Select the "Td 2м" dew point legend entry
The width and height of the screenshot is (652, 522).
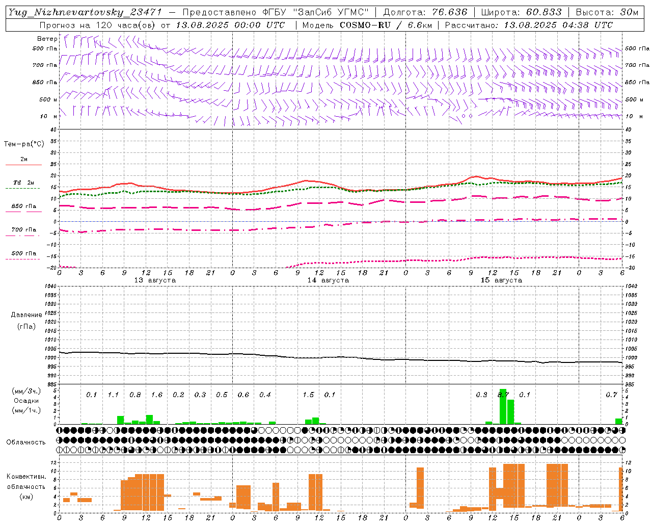[23, 182]
